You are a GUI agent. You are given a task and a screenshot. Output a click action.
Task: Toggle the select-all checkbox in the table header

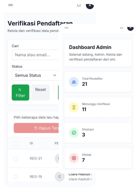(16, 143)
